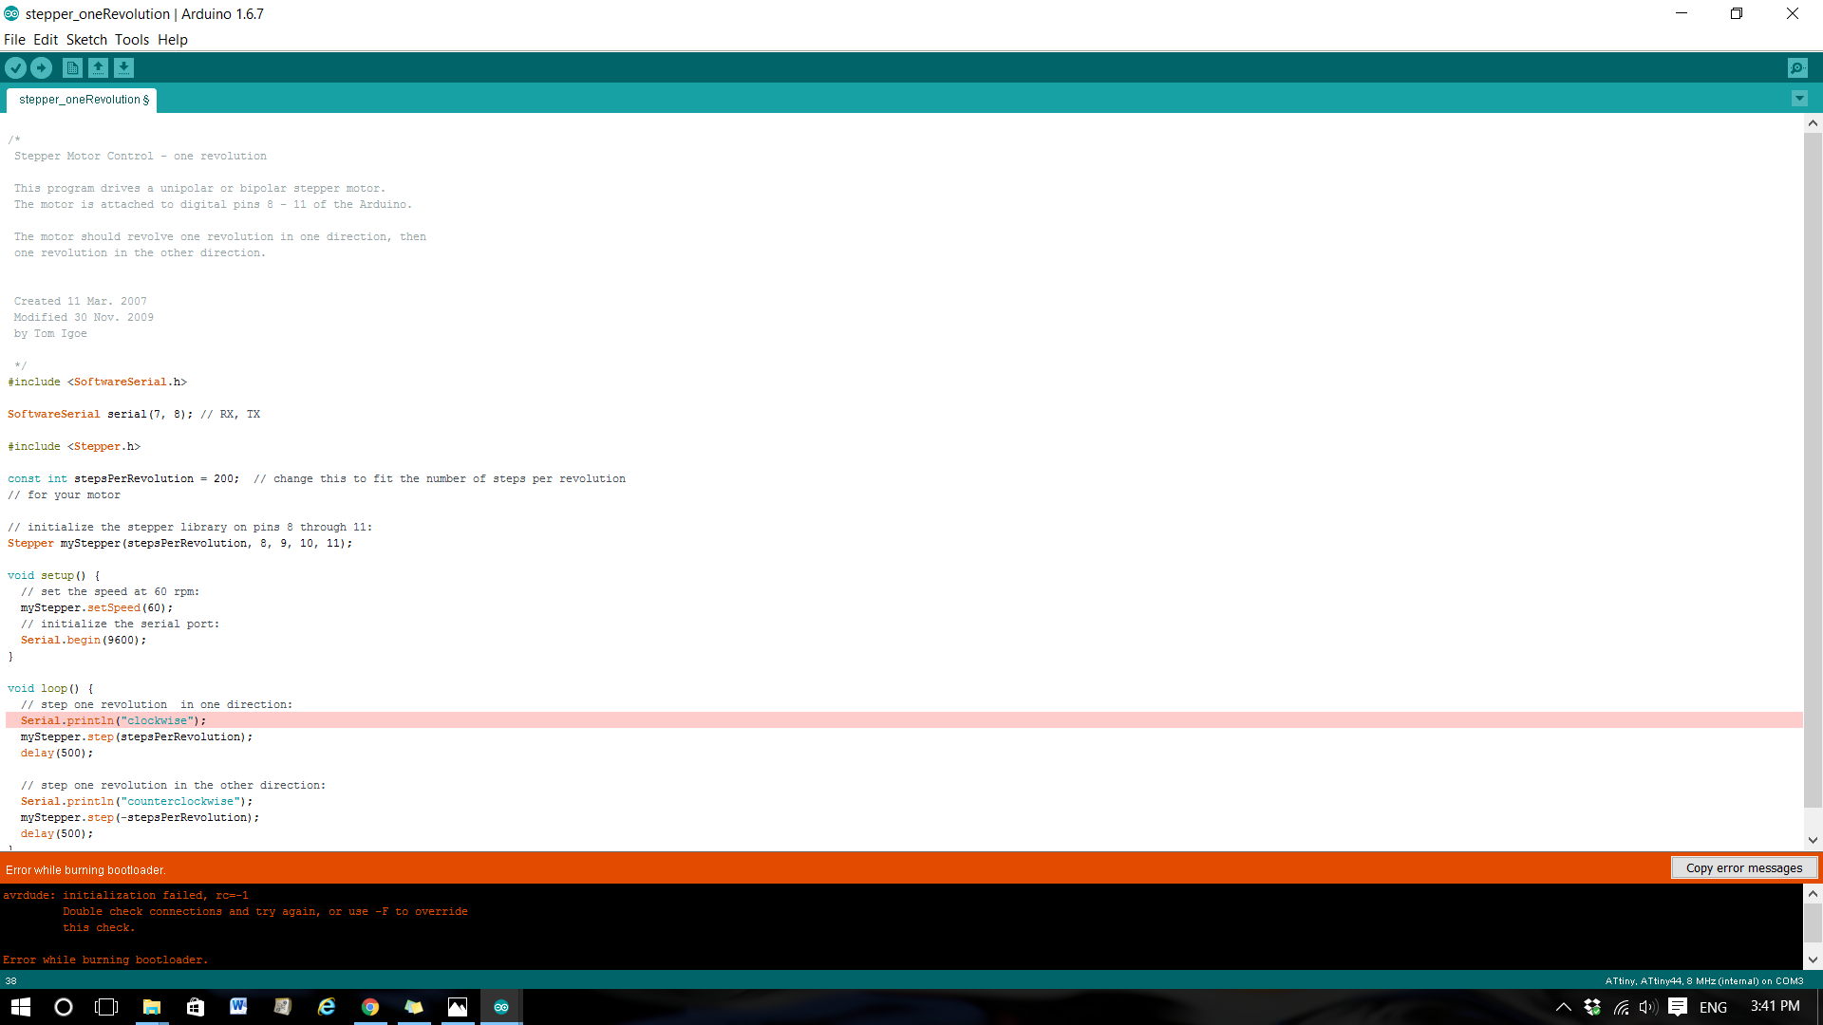Click the void loop() line
Image resolution: width=1823 pixels, height=1025 pixels.
click(x=51, y=688)
